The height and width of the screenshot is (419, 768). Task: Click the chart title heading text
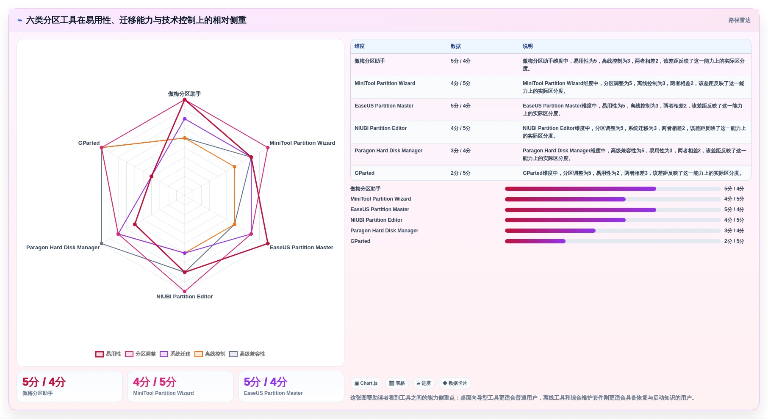pyautogui.click(x=136, y=20)
